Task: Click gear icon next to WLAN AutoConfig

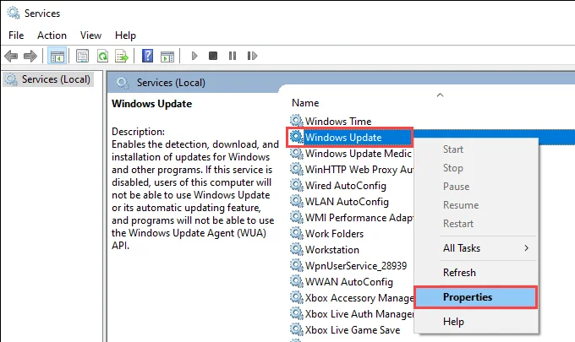Action: 296,201
